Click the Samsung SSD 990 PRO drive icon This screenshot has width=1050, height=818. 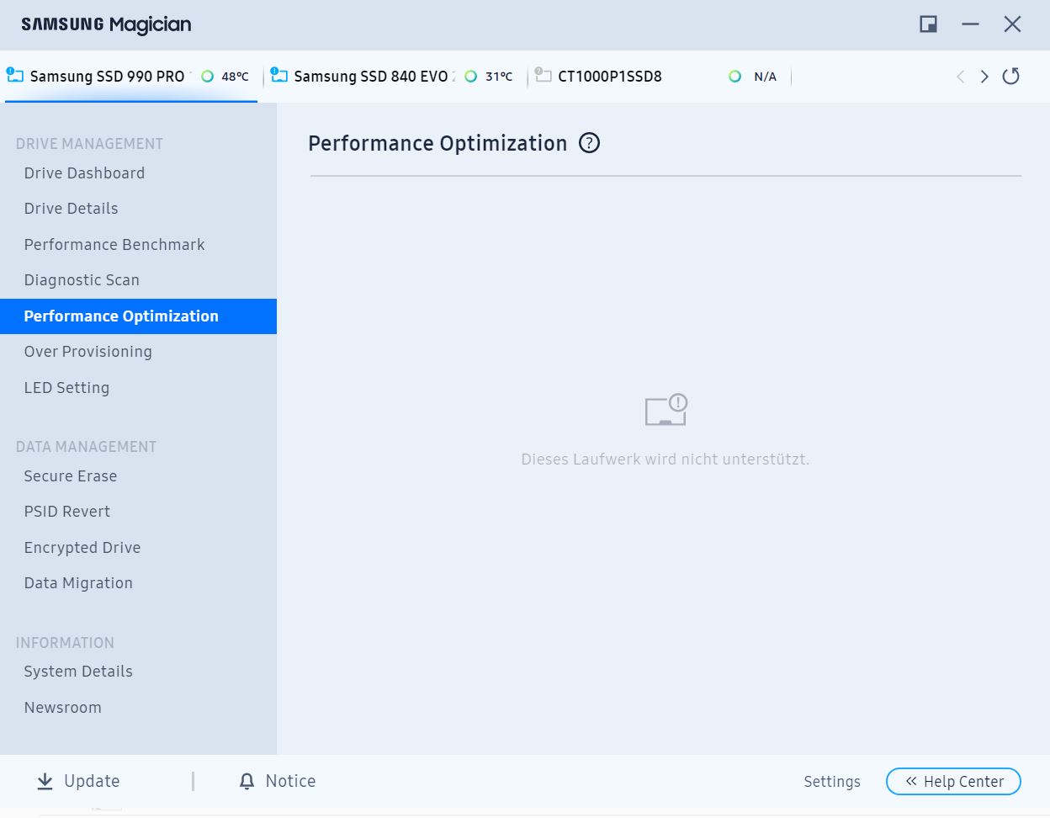click(15, 75)
